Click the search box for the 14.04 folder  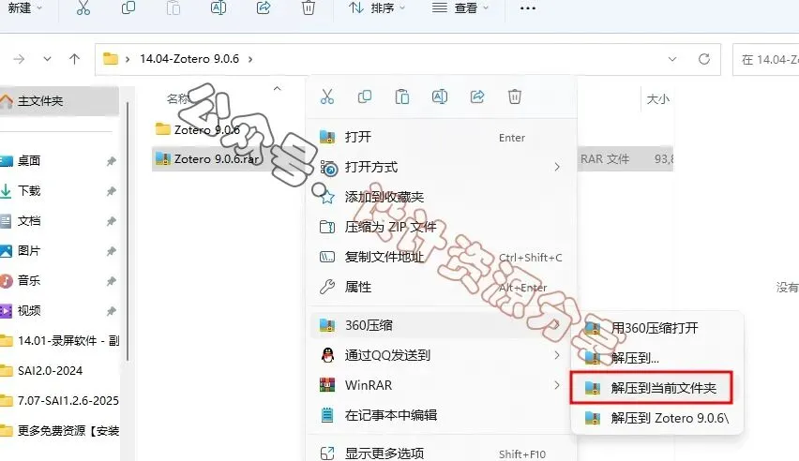click(766, 60)
